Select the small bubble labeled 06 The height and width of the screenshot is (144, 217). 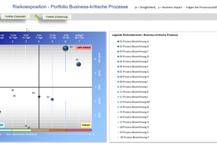tap(13, 90)
